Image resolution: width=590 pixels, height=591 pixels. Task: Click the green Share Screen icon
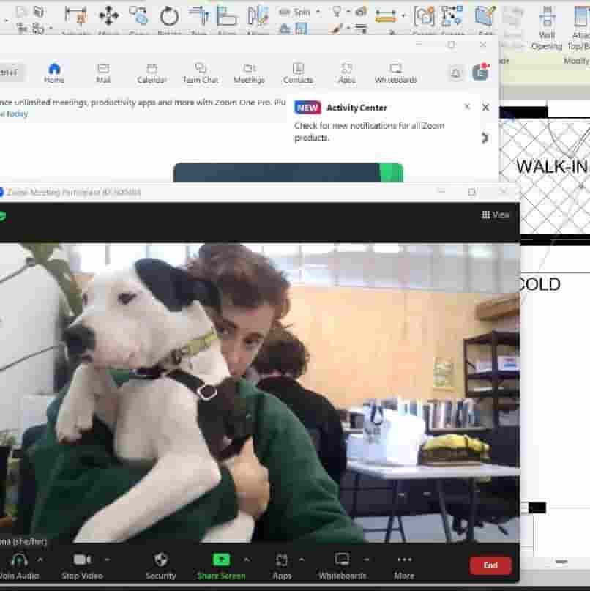[221, 560]
